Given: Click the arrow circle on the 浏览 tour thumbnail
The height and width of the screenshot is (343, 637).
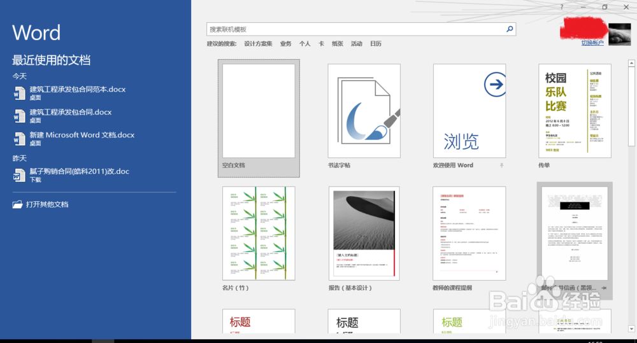Looking at the screenshot, I should click(495, 84).
